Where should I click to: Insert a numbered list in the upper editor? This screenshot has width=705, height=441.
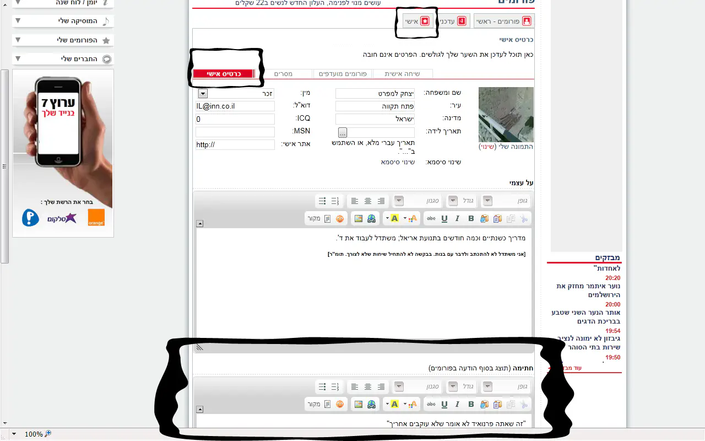pyautogui.click(x=336, y=201)
